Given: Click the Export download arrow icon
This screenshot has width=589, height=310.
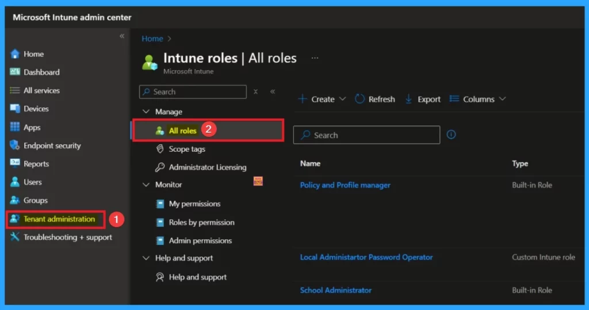Looking at the screenshot, I should pyautogui.click(x=408, y=99).
